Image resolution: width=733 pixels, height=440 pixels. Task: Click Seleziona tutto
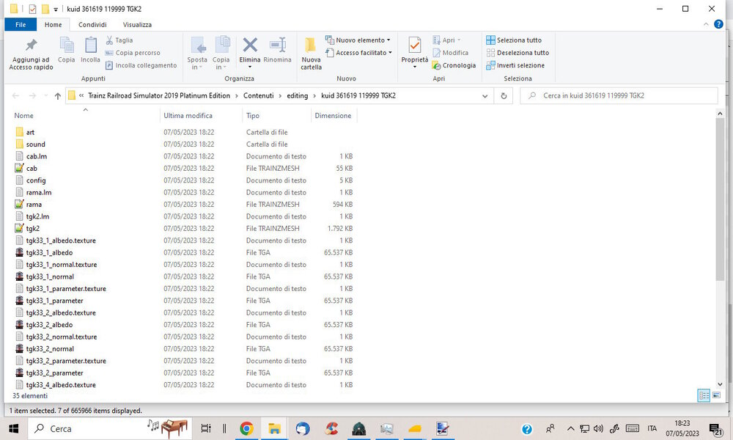click(x=514, y=40)
